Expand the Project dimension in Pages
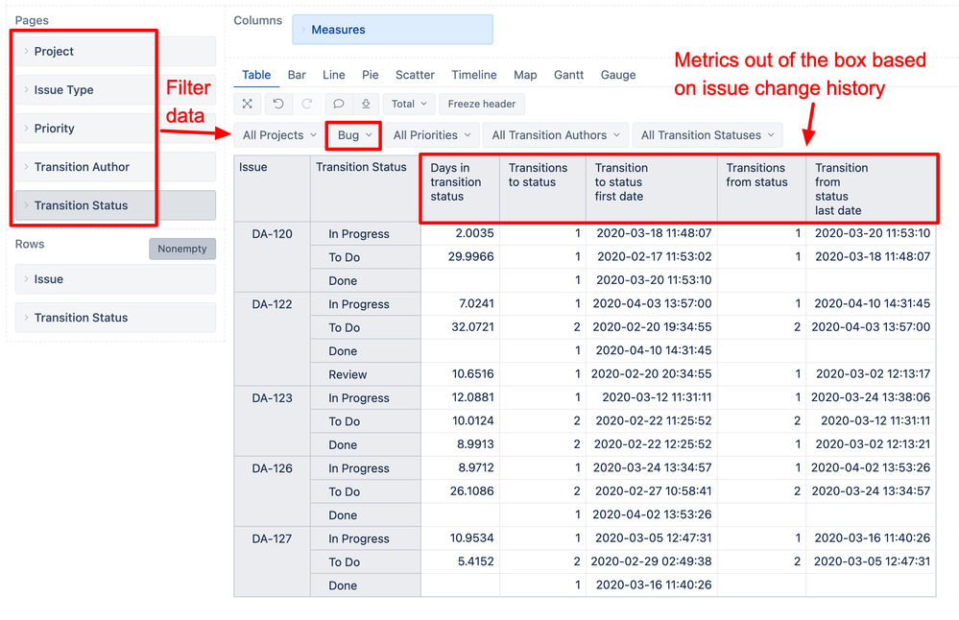 click(x=115, y=52)
